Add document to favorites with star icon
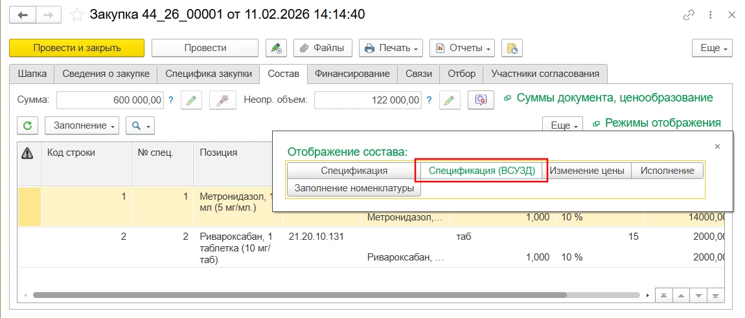745x318 pixels. point(77,15)
